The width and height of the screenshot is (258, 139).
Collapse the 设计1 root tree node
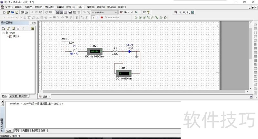point(4,33)
